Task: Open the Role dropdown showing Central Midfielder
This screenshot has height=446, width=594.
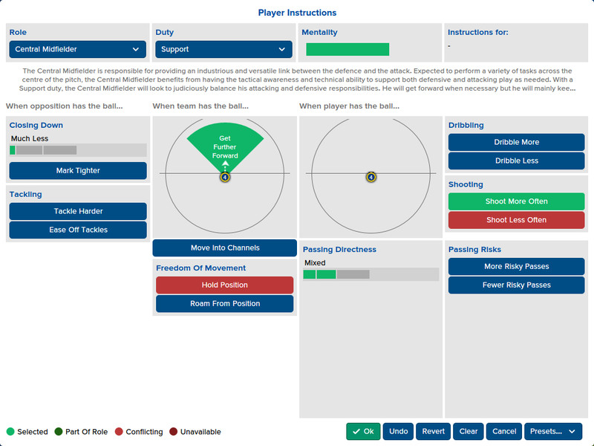Action: coord(78,49)
